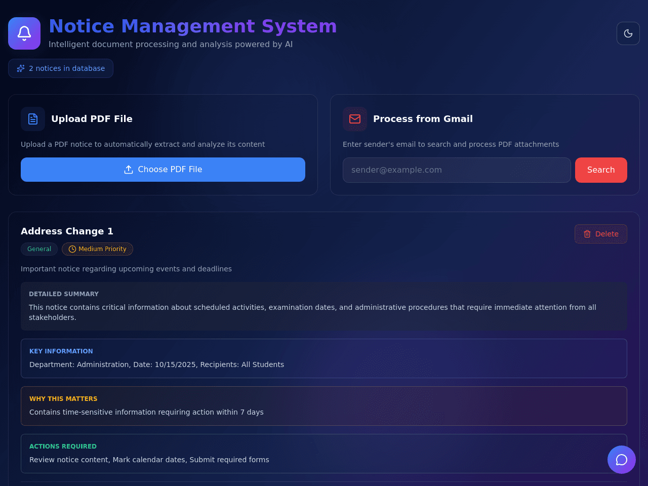Focus the sender email input field
648x486 pixels.
point(457,170)
